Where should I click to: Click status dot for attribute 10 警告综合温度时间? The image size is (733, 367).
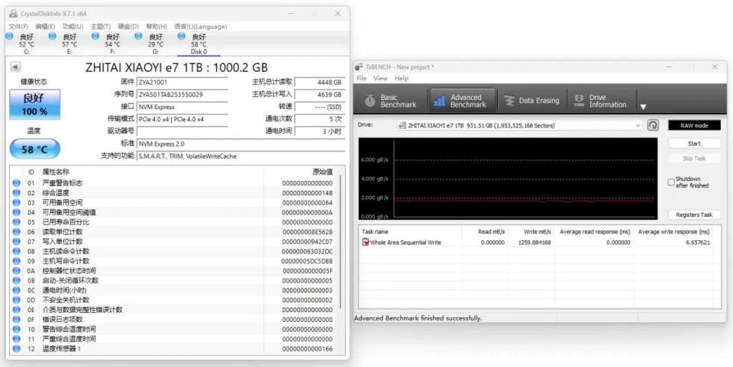(x=16, y=329)
